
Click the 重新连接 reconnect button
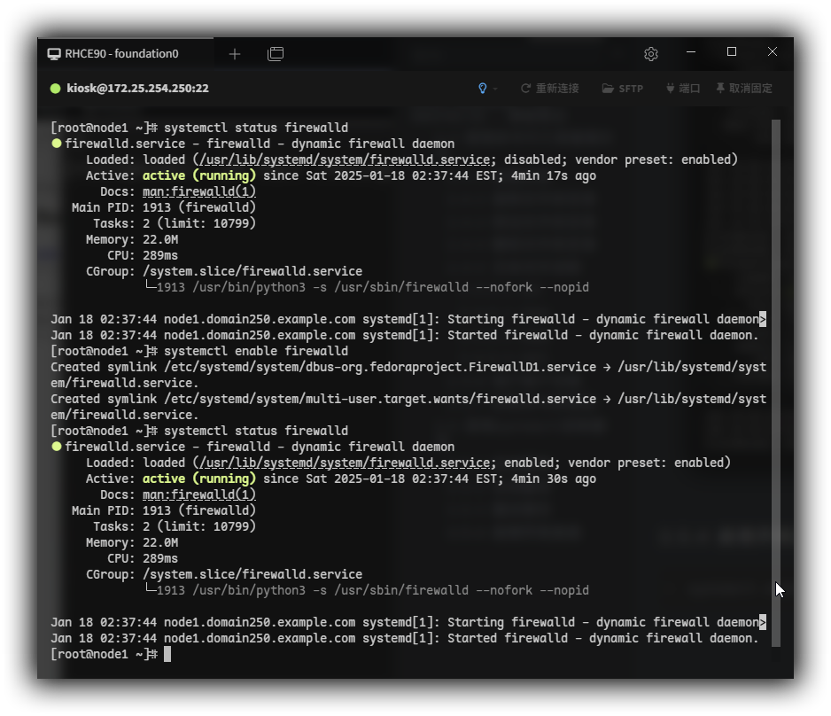point(549,89)
